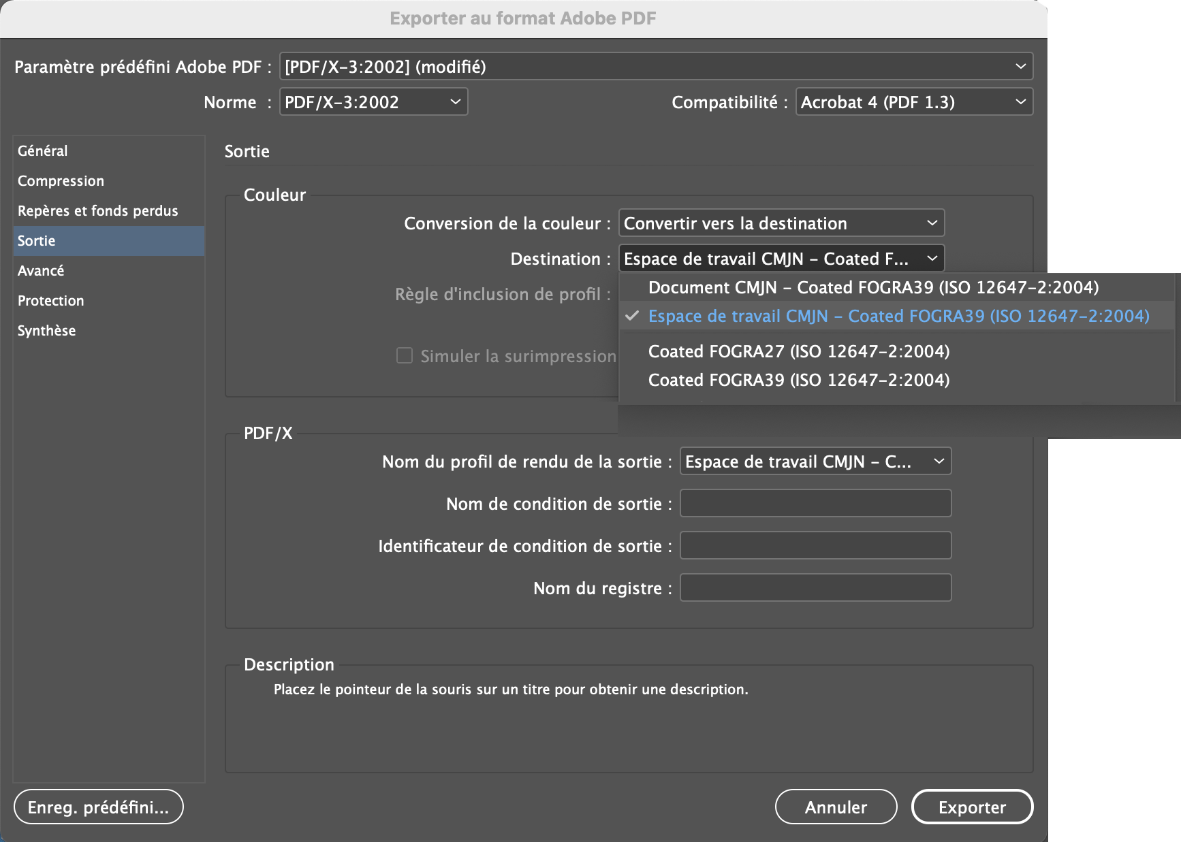
Task: Open Conversion de la couleur dropdown
Action: [781, 223]
